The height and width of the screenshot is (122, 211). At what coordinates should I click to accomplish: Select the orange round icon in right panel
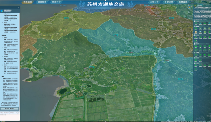pos(196,32)
